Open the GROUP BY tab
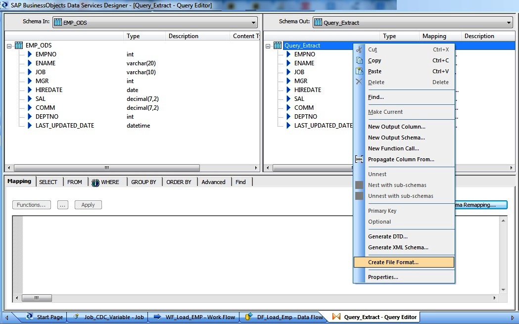Image resolution: width=519 pixels, height=324 pixels. 143,182
